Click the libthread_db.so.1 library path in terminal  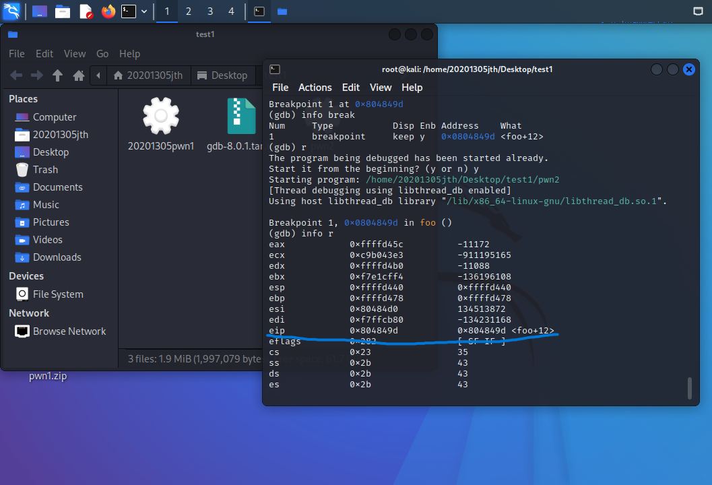coord(551,201)
